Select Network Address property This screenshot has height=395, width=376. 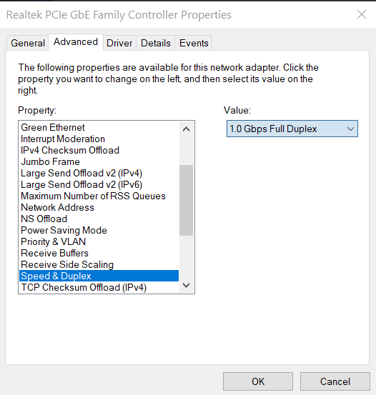99,207
